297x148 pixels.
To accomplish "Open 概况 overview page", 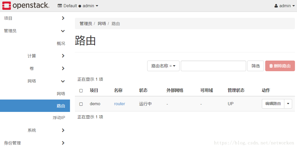I will 61,44.
